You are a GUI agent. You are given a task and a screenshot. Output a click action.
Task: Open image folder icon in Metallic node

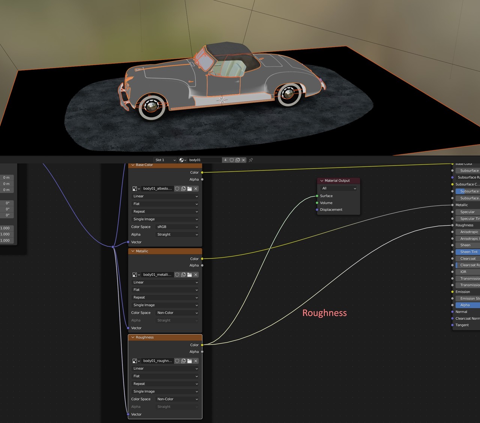click(x=190, y=275)
